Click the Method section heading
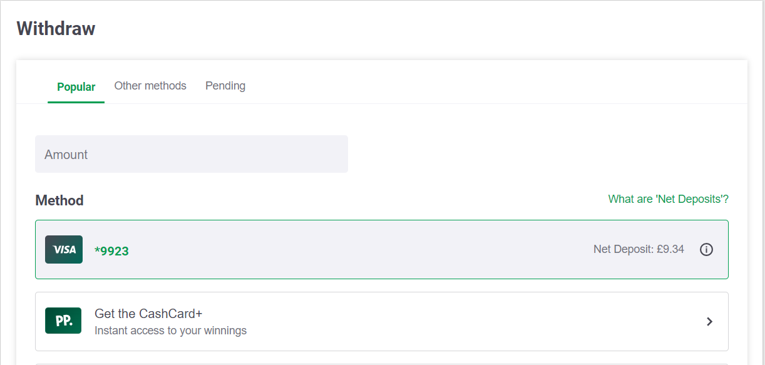Screen dimensions: 765x365 pos(59,200)
